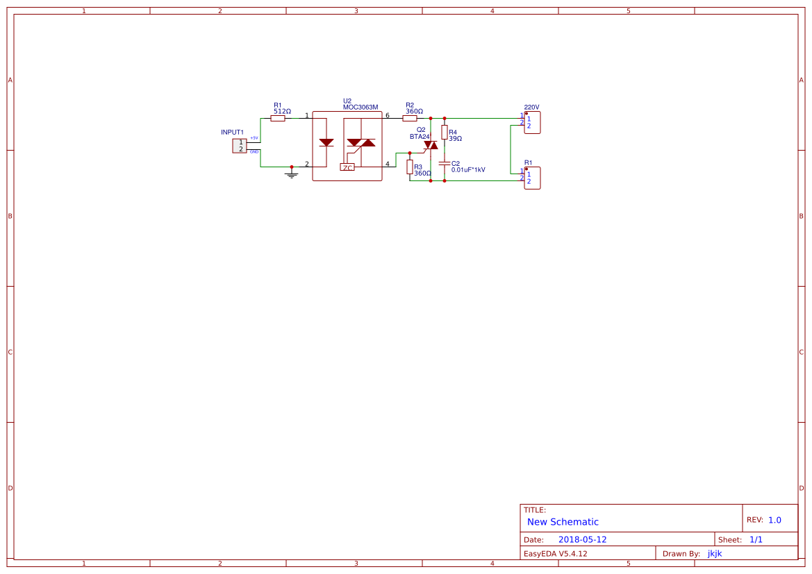Click the Sheet value 1/1

757,539
